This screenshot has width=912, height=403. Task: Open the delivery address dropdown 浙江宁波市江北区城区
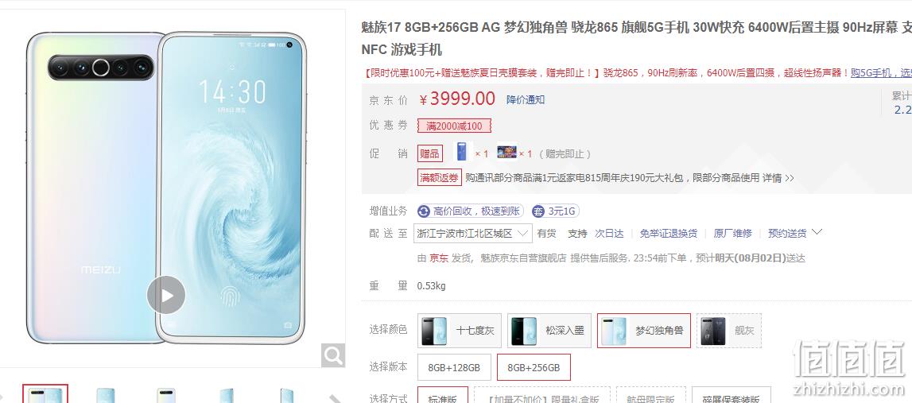click(x=473, y=233)
